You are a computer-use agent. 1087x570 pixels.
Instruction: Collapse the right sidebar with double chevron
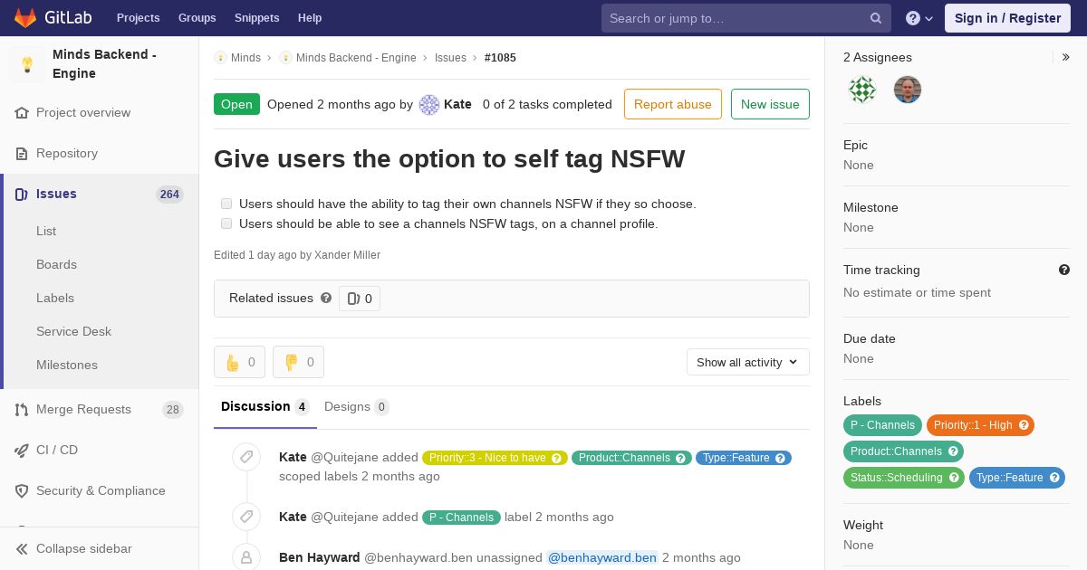click(1066, 57)
